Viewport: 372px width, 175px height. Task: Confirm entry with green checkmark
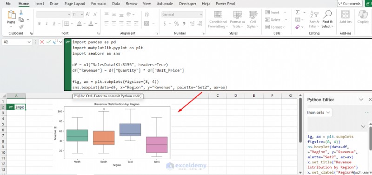click(x=49, y=42)
